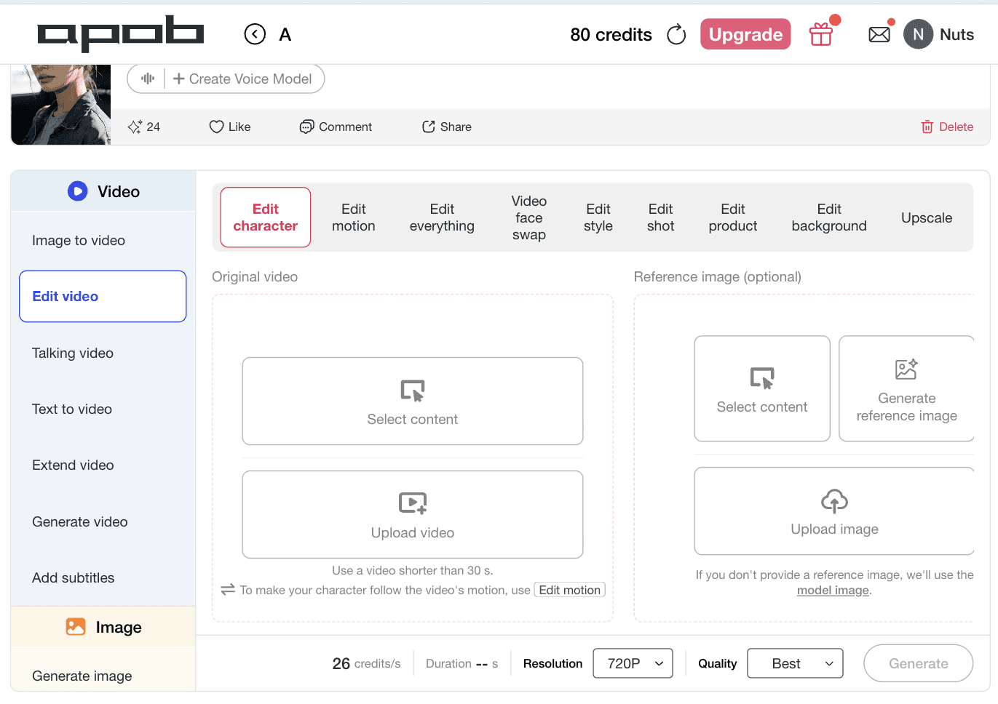998x704 pixels.
Task: Click the 80 credits text
Action: [x=611, y=34]
